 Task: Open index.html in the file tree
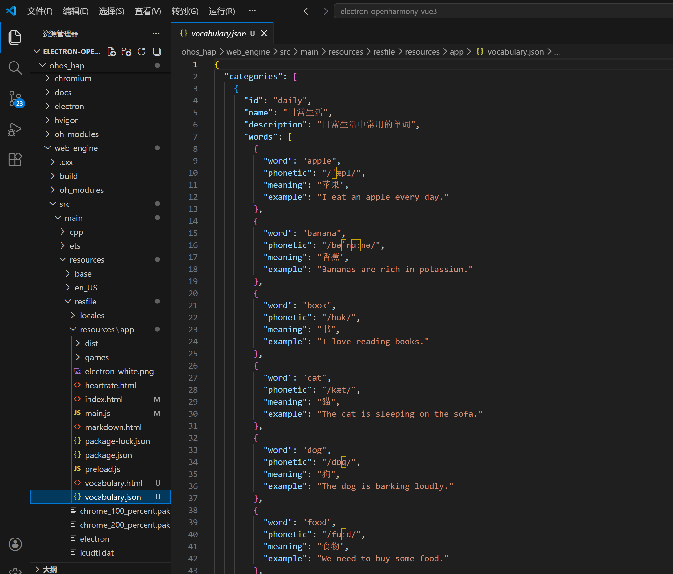(104, 399)
